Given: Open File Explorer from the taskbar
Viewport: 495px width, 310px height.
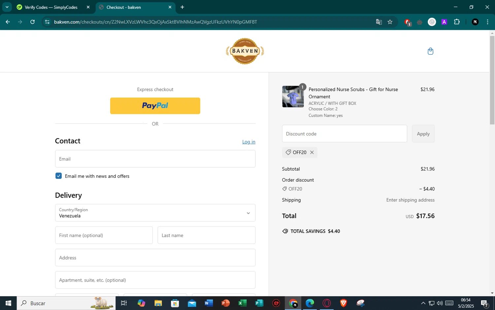Looking at the screenshot, I should click(x=158, y=303).
